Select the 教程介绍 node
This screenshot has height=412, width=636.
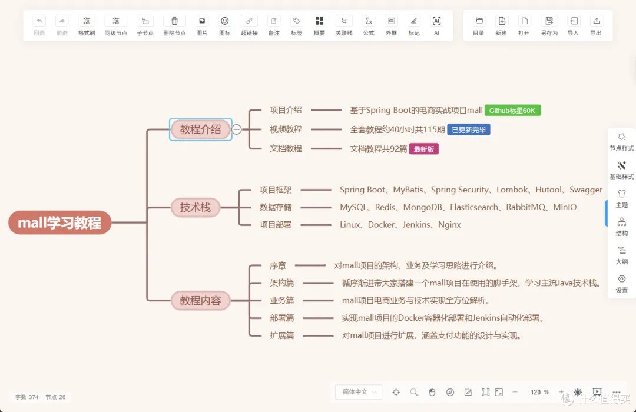(x=200, y=129)
